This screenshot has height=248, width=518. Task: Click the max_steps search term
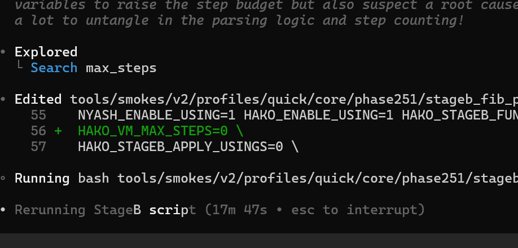pyautogui.click(x=121, y=68)
